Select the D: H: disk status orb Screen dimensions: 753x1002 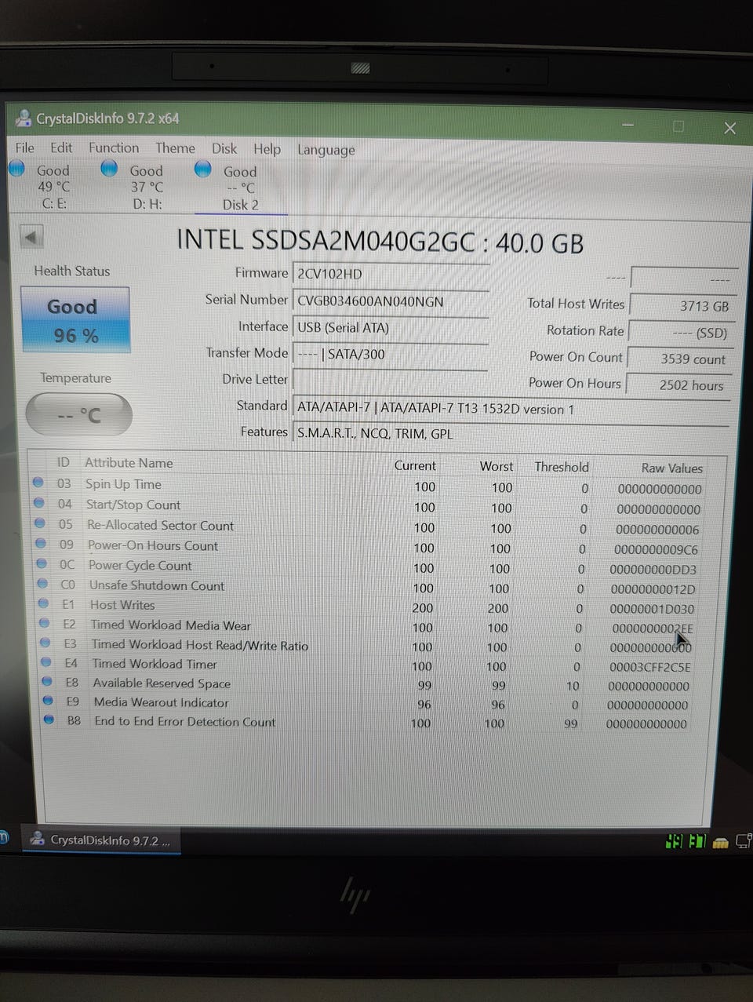coord(110,169)
